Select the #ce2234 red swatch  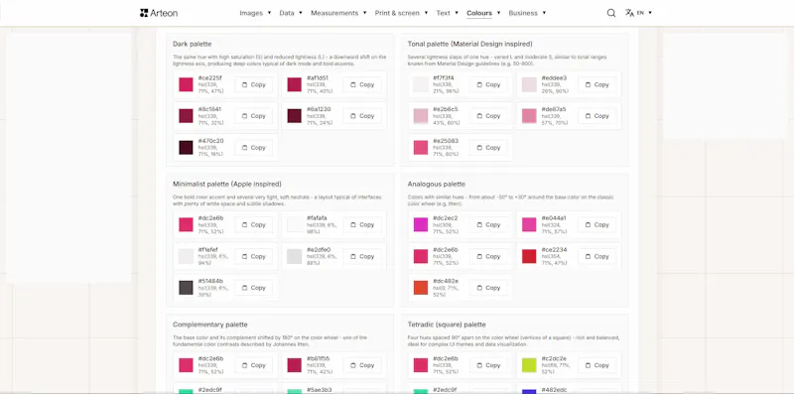529,256
